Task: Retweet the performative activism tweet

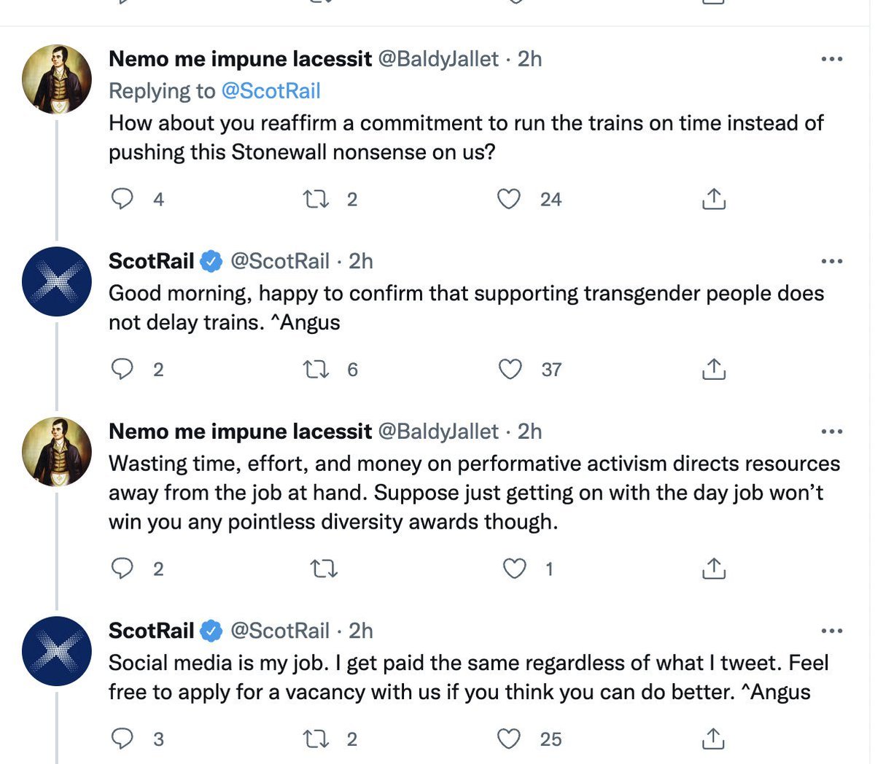Action: tap(323, 569)
